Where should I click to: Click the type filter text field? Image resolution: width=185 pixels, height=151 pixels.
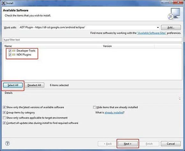[93, 40]
